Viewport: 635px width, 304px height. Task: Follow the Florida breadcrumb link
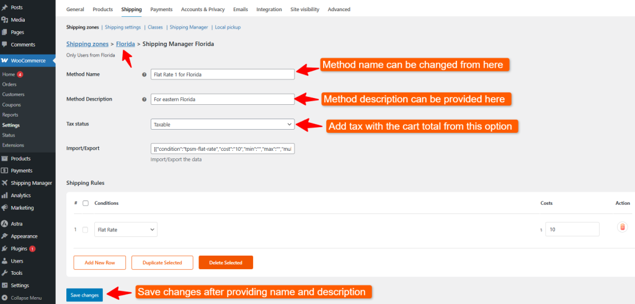pyautogui.click(x=125, y=44)
